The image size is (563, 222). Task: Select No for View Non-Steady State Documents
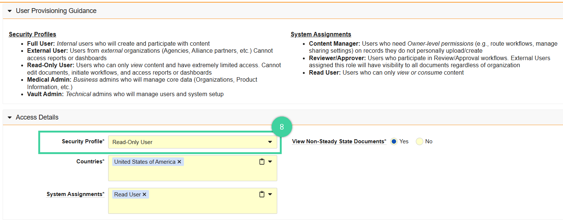tap(419, 141)
